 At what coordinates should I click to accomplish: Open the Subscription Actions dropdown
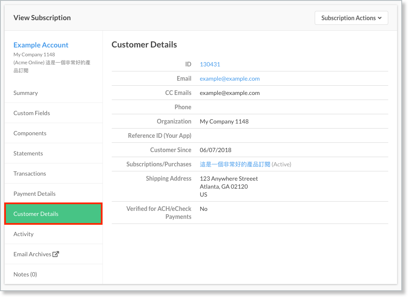click(351, 18)
